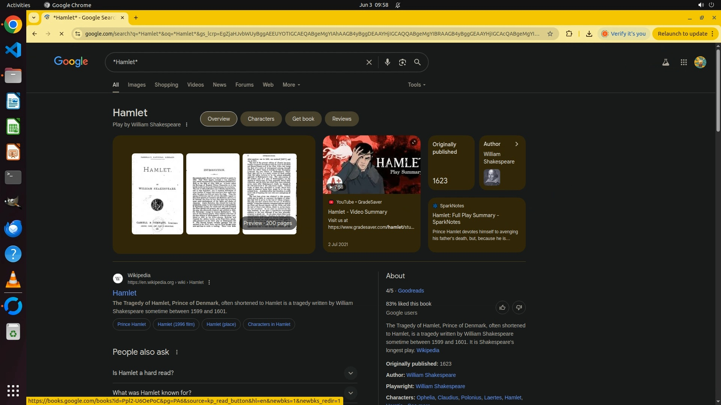Switch to the News tab

219,85
